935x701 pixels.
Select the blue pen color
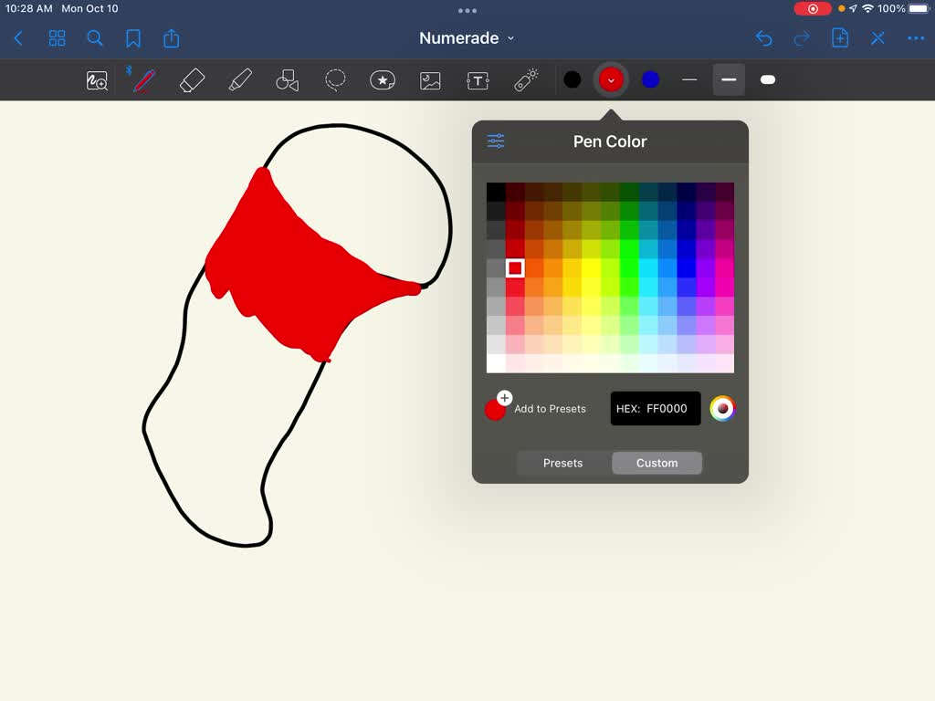[x=649, y=79]
